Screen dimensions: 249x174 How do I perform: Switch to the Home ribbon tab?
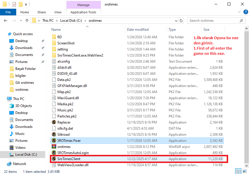[25, 12]
